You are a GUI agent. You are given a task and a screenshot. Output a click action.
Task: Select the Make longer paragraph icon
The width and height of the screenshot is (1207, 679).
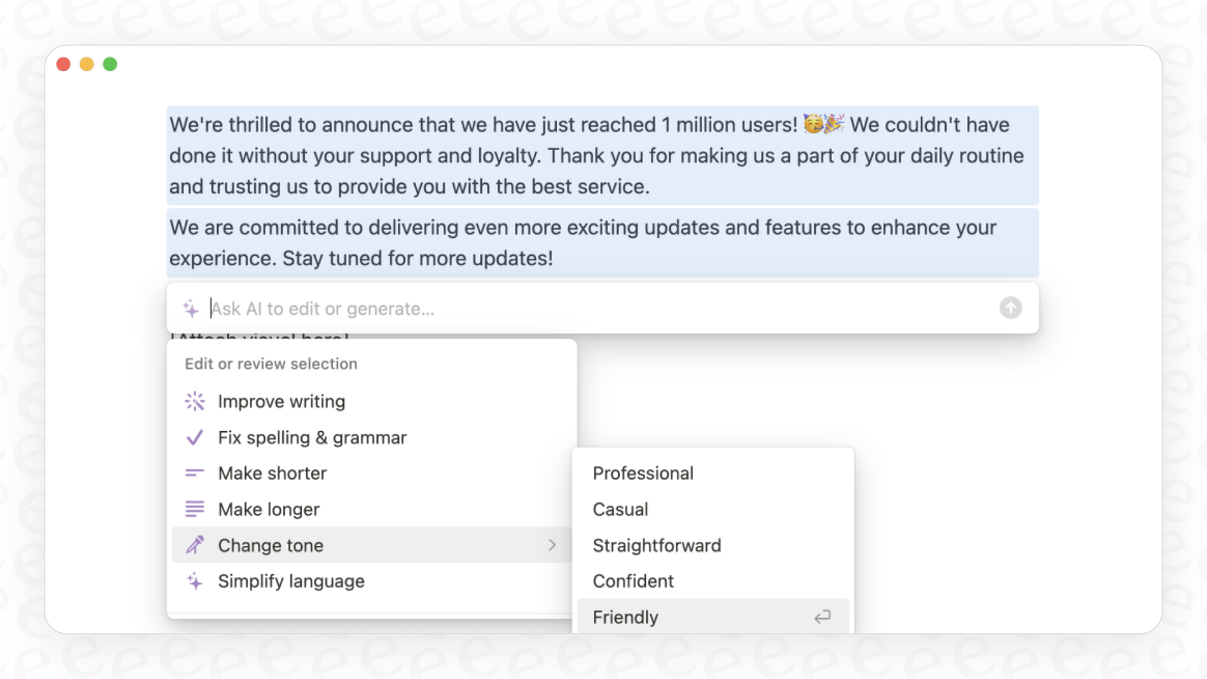pyautogui.click(x=194, y=509)
